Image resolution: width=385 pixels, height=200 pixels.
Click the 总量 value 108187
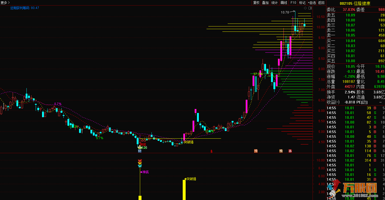point(349,81)
